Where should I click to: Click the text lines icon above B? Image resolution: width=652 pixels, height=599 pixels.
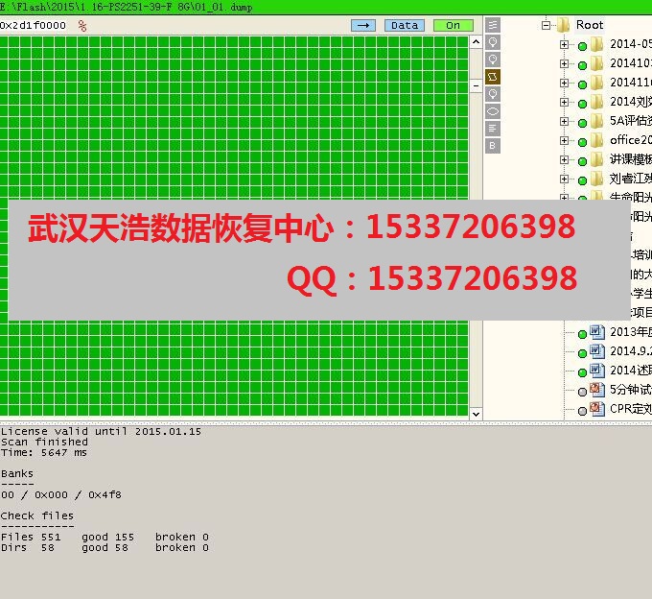tap(493, 129)
